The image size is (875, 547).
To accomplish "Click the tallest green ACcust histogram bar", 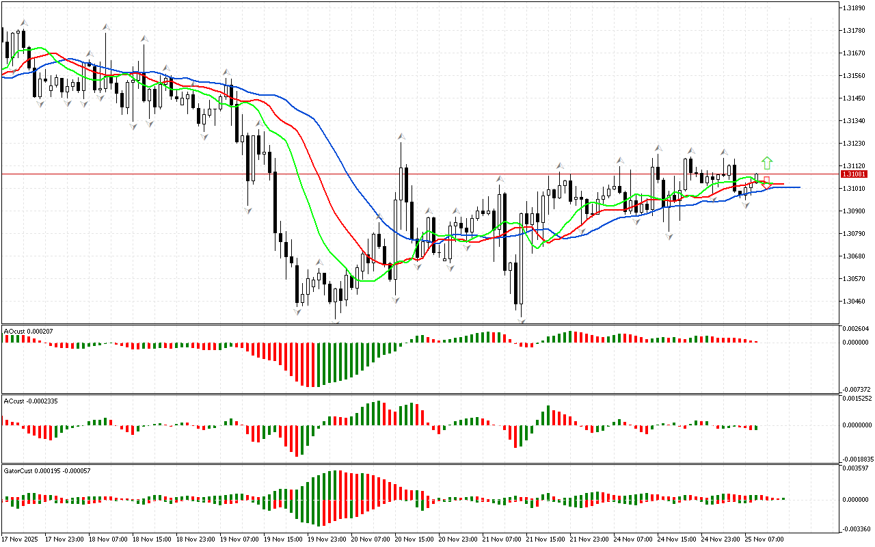I will tap(378, 413).
